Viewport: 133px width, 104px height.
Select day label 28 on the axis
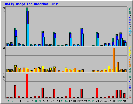[x=113, y=101]
